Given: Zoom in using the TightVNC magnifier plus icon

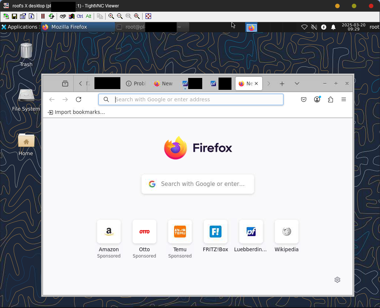Looking at the screenshot, I should click(111, 16).
